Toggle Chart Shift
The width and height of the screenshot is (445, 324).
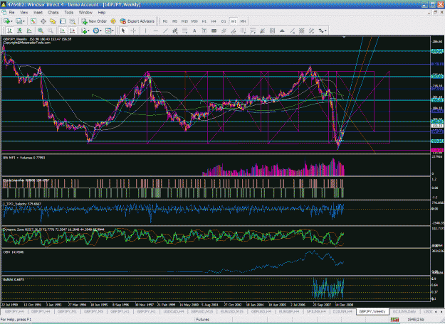tap(73, 31)
